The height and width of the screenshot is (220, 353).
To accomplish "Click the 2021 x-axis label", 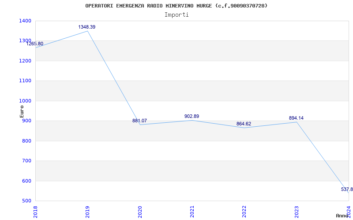I will [192, 212].
